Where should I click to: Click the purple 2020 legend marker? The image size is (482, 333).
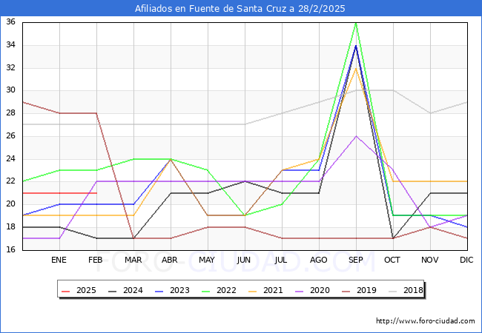pyautogui.click(x=300, y=291)
